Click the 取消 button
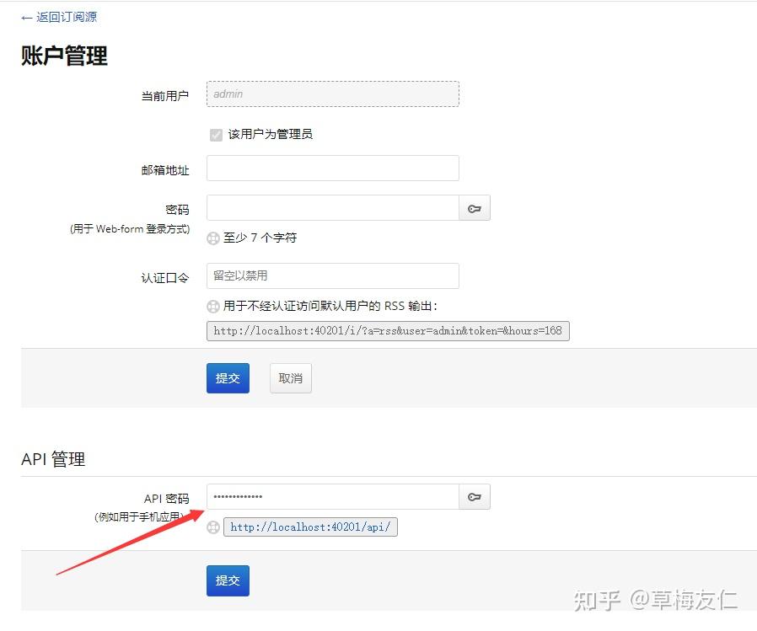757x631 pixels. pos(290,377)
